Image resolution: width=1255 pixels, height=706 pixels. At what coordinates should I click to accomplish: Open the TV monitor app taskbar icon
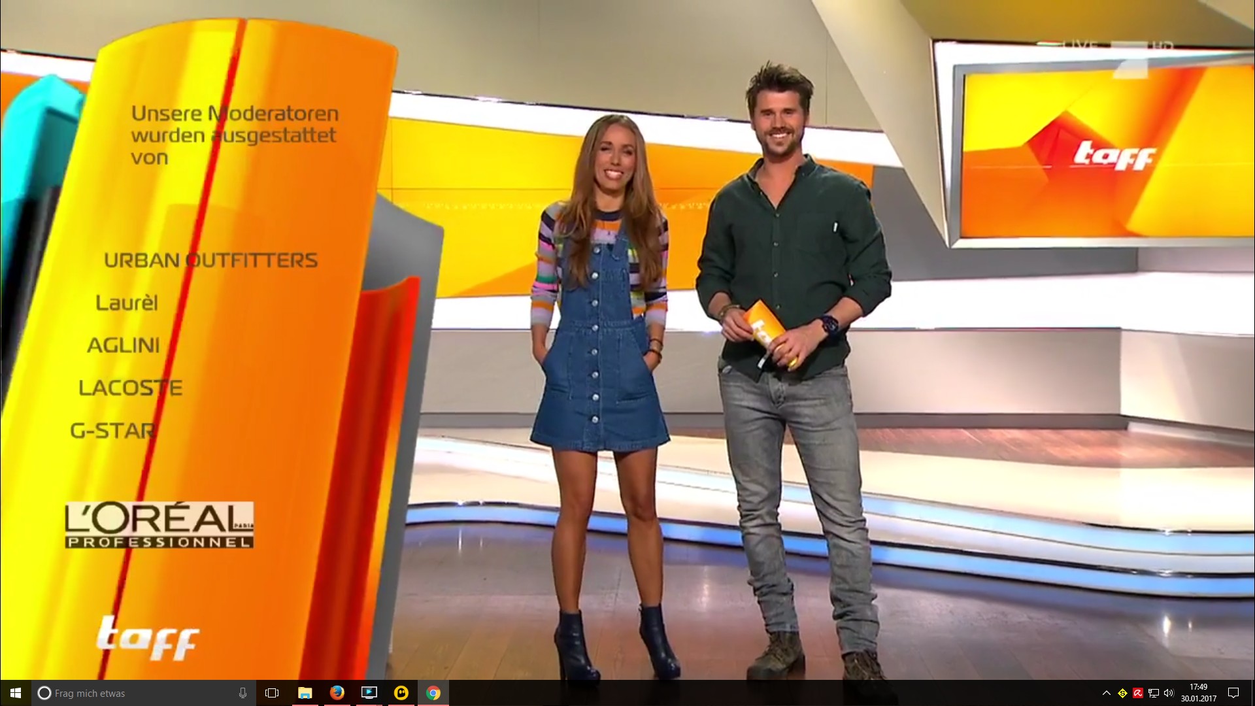coord(369,693)
